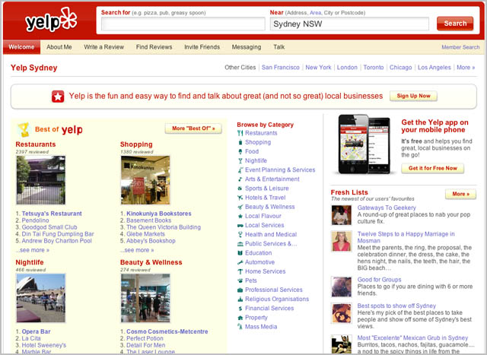Expand Shopping list via see more »
487x355 pixels.
pos(137,250)
